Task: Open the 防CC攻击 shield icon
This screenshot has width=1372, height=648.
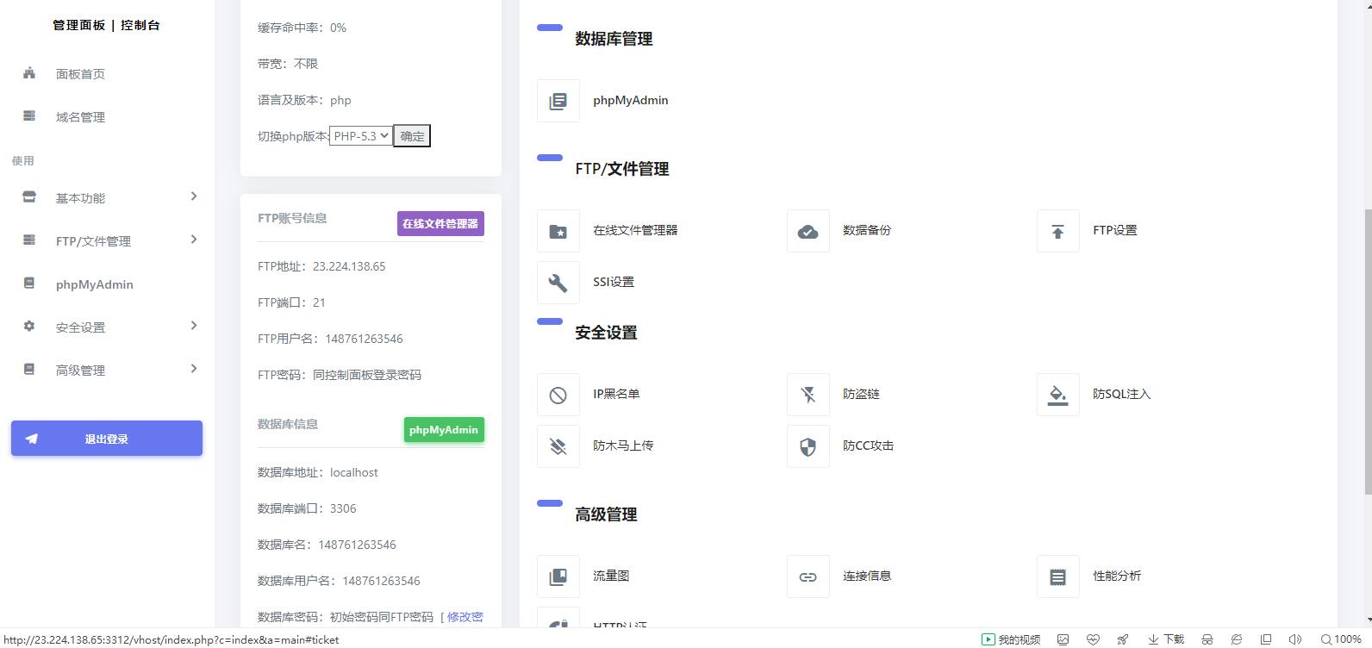Action: (x=808, y=446)
